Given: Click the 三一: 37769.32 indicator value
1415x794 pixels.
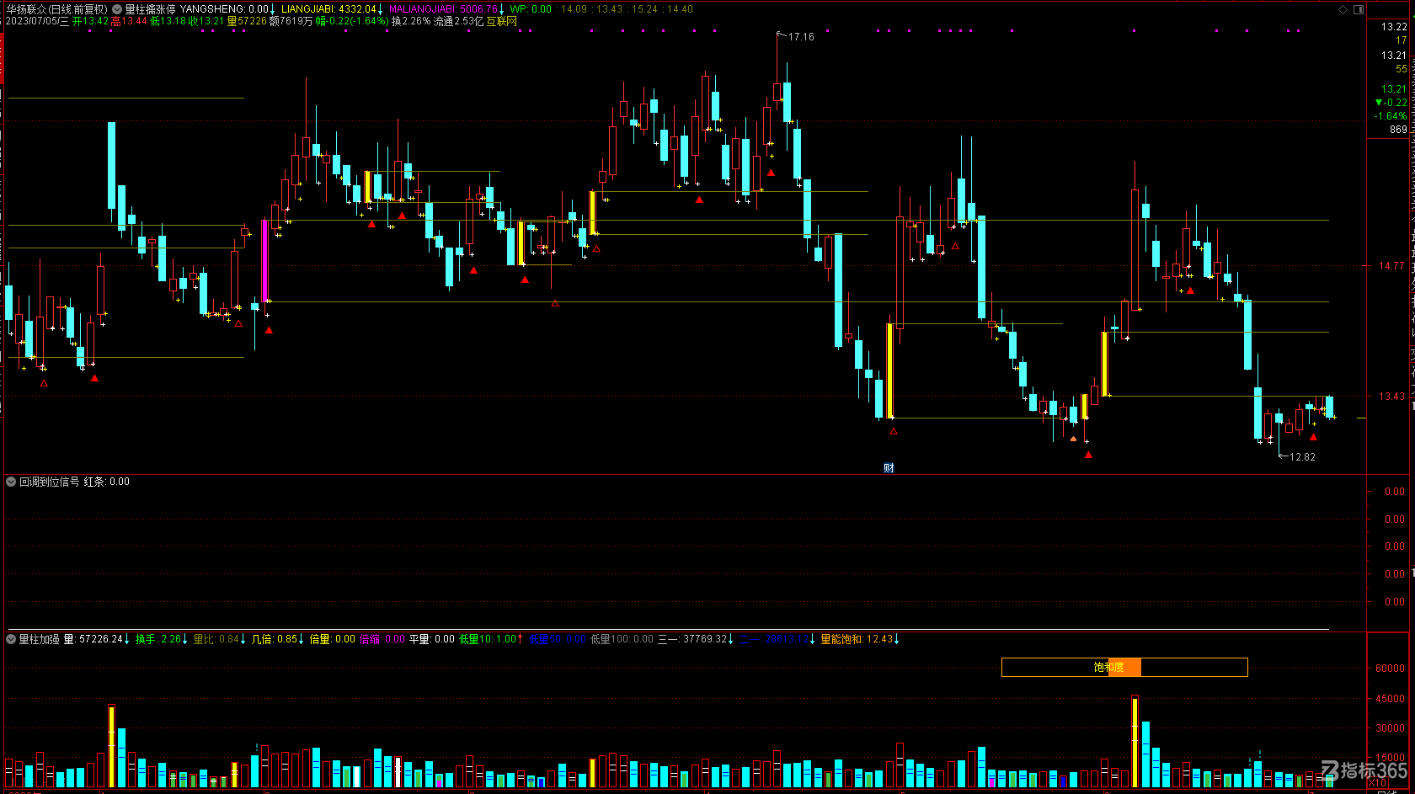Looking at the screenshot, I should click(x=691, y=639).
